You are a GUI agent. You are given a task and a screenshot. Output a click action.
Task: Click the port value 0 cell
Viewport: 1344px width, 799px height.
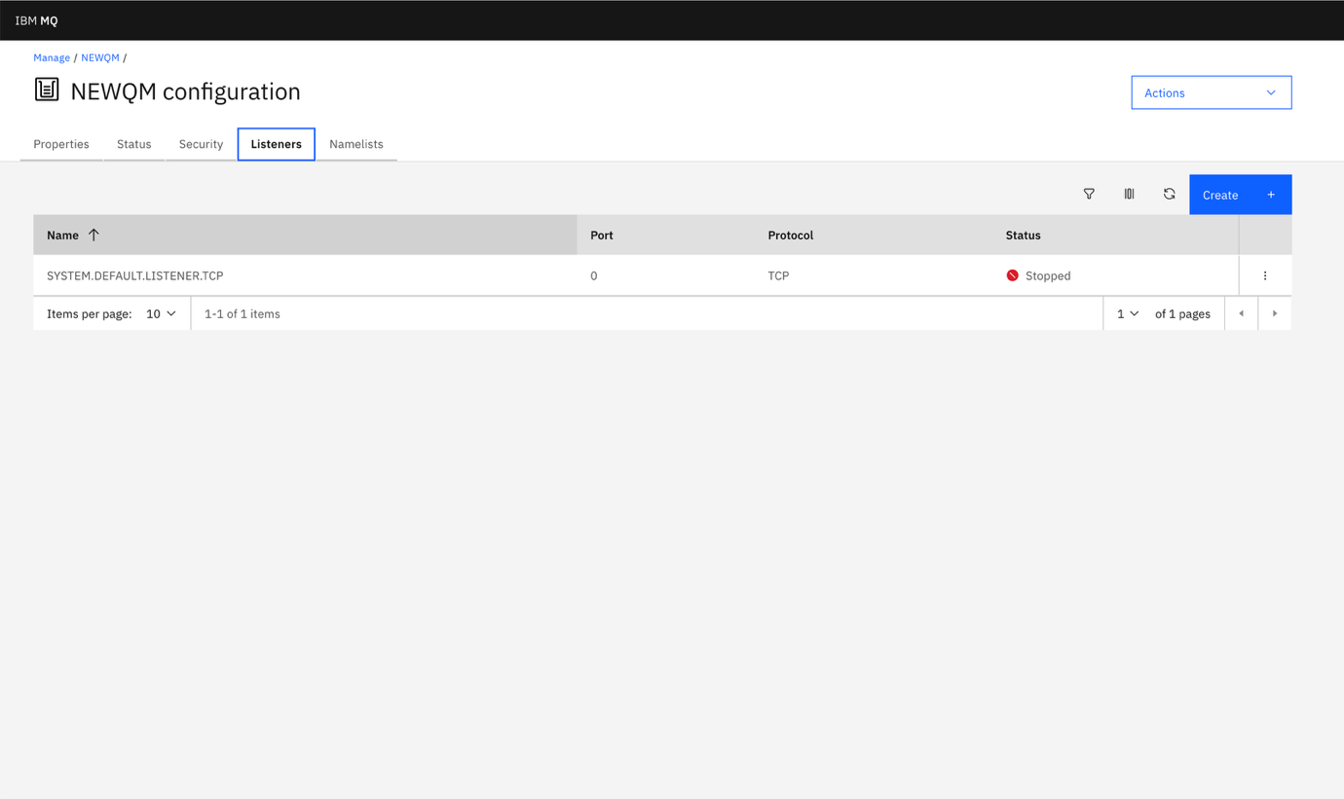coord(594,275)
